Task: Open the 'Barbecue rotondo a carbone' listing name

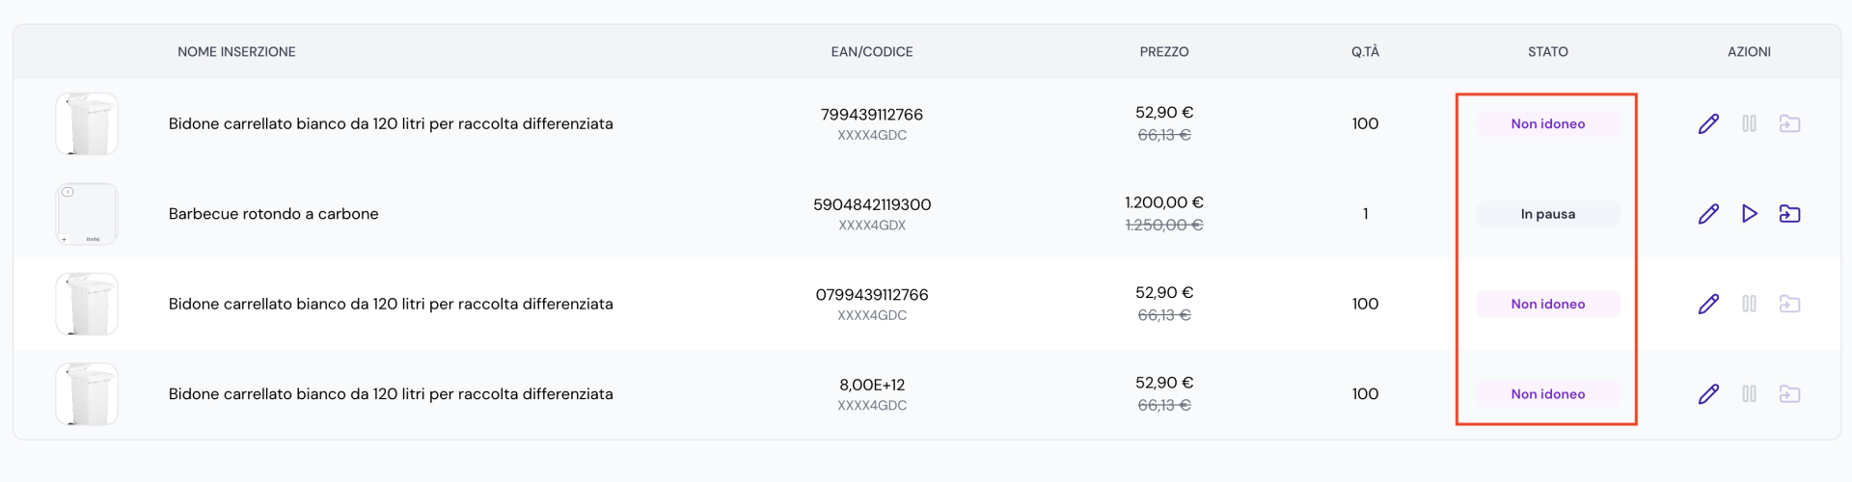Action: 273,214
